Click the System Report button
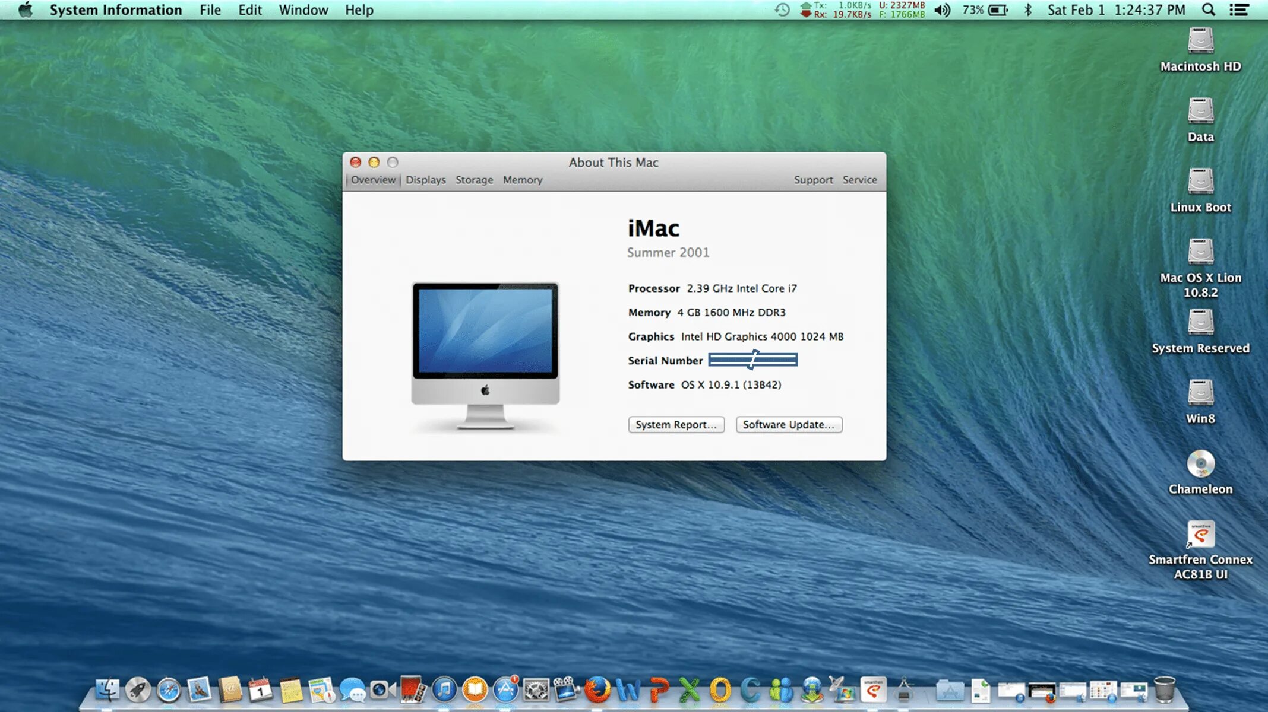The height and width of the screenshot is (712, 1268). pos(676,425)
